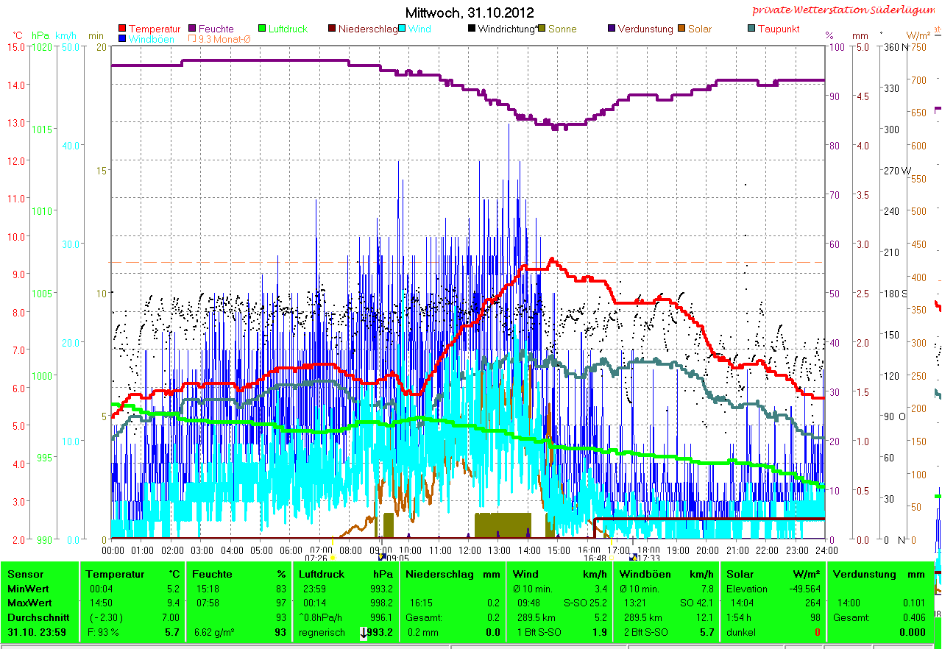
Task: Click the orange Solar legend square
Action: point(682,29)
